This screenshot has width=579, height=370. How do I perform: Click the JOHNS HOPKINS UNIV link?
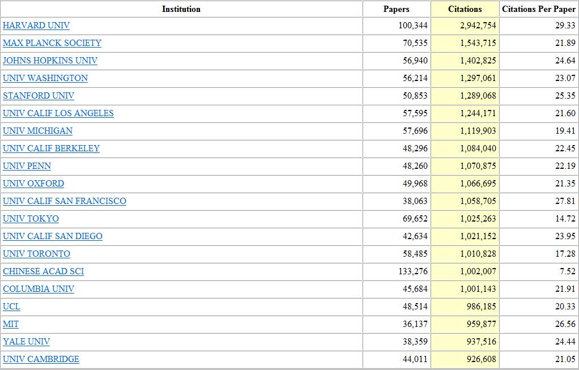point(50,61)
